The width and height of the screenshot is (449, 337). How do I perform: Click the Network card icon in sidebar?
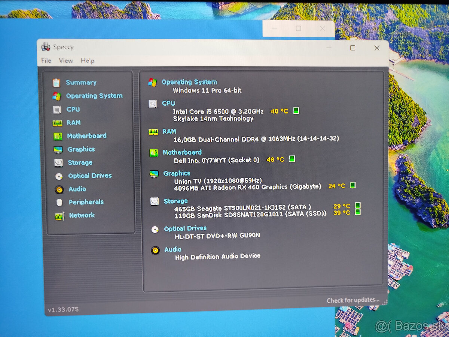click(x=59, y=216)
